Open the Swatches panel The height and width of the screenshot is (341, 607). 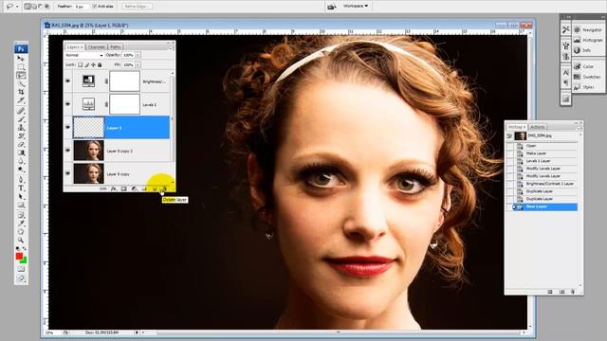(x=587, y=77)
